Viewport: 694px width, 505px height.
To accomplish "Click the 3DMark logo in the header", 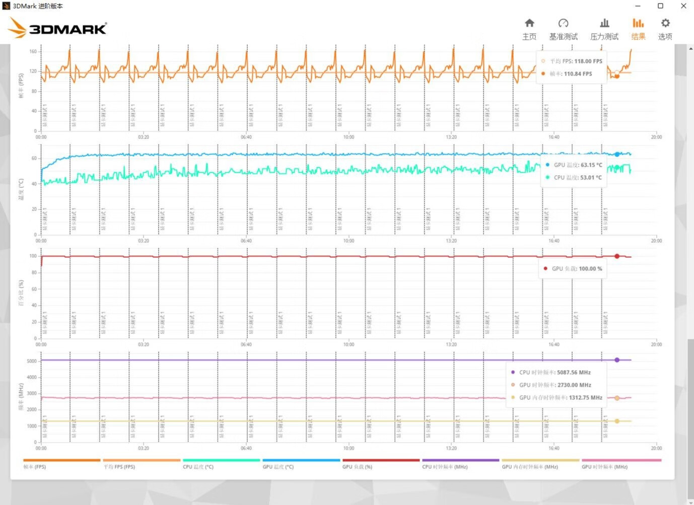I will (x=58, y=28).
